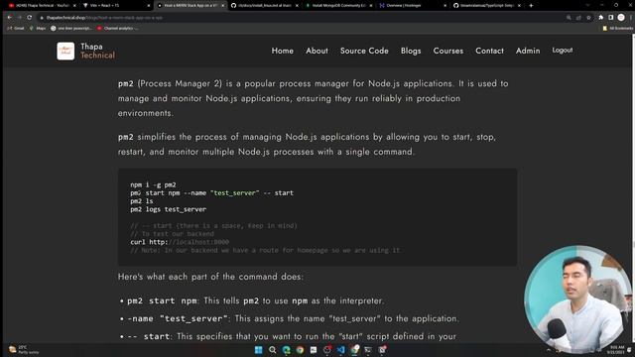Click the Thapa Technical logo image

[x=65, y=51]
